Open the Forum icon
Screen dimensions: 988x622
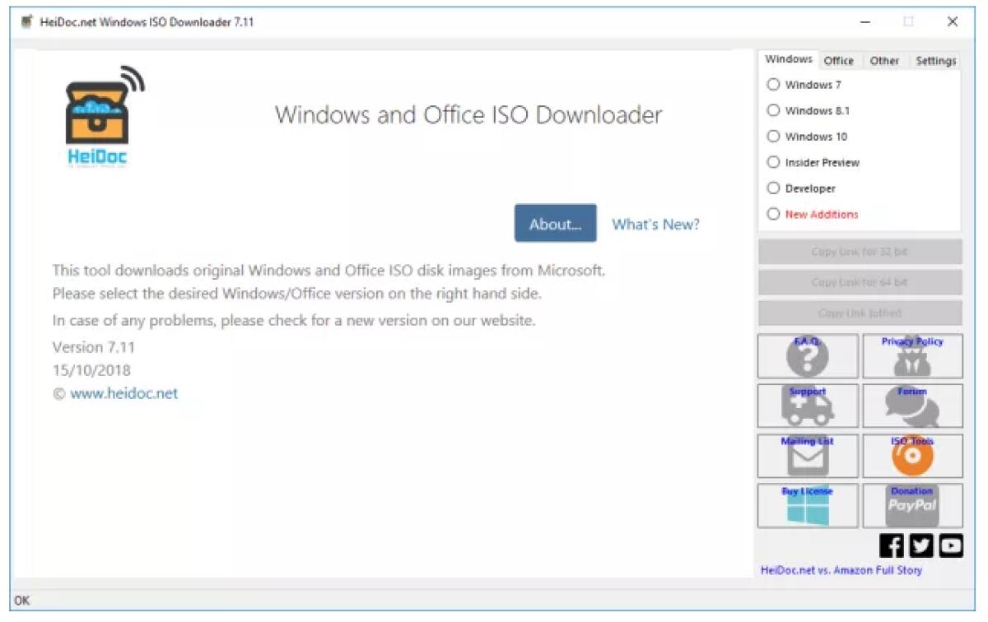coord(912,406)
